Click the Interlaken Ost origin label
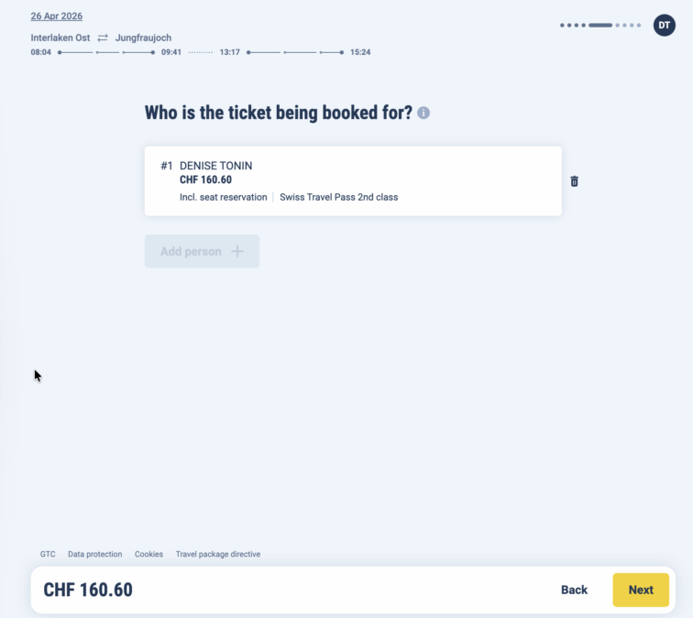 pyautogui.click(x=60, y=38)
